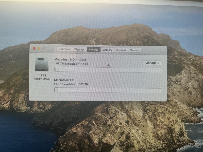Screen dimensions: 203x152
Task: Open the Support tab
Action: [121, 50]
